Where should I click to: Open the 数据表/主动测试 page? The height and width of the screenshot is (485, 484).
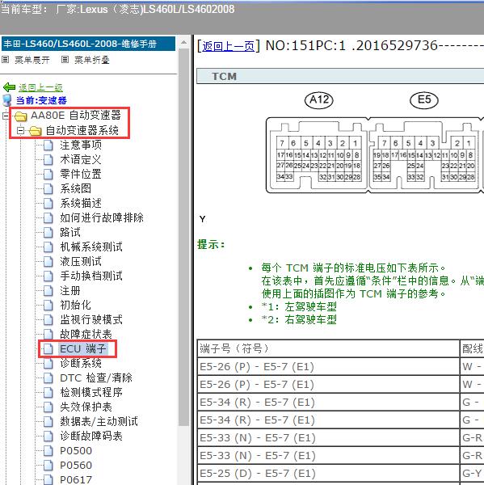click(x=99, y=422)
